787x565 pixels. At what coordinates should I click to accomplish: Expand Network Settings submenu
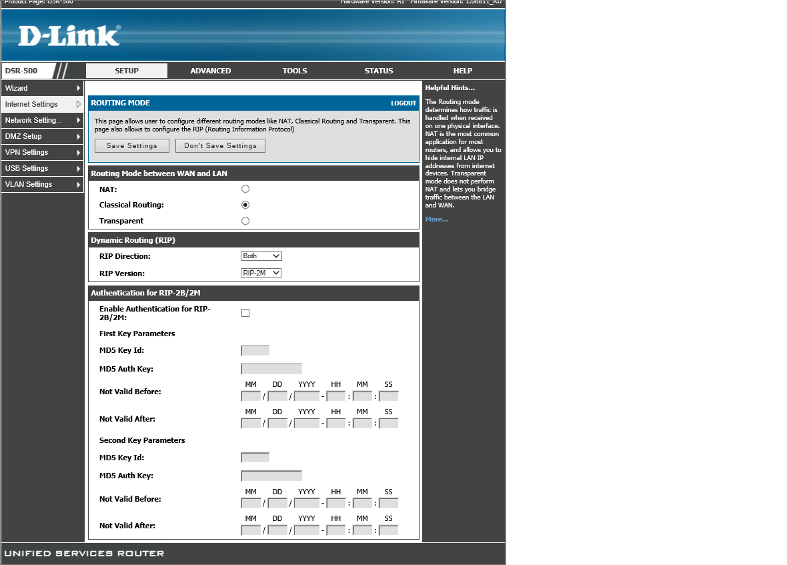coord(78,120)
